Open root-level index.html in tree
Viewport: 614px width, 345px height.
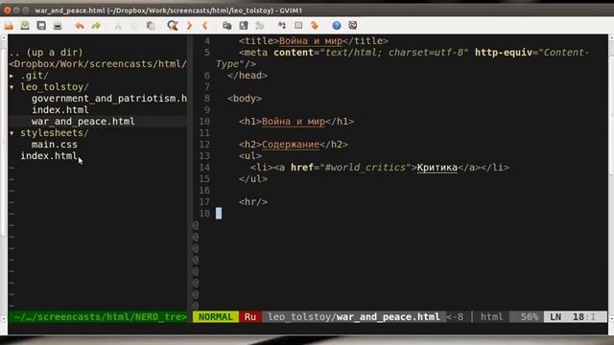tap(49, 156)
